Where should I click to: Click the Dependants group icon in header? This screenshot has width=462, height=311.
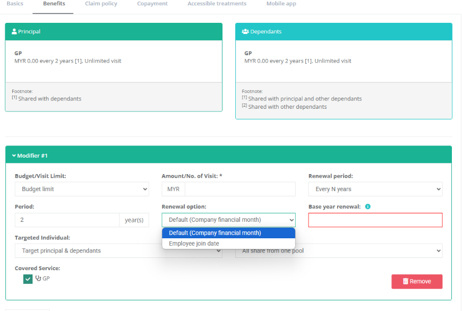click(245, 32)
